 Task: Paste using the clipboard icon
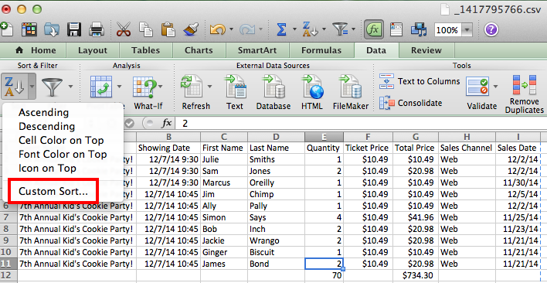[x=168, y=29]
